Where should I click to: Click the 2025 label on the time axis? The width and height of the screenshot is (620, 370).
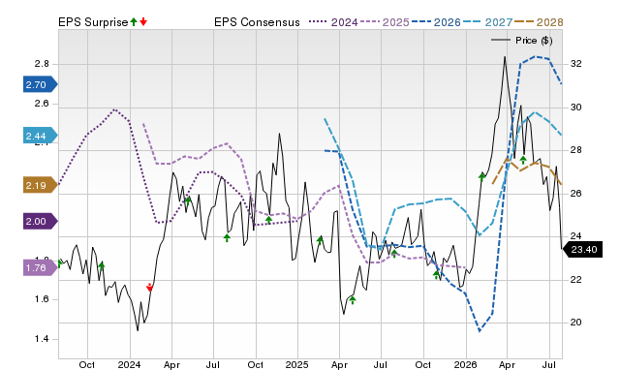[297, 364]
